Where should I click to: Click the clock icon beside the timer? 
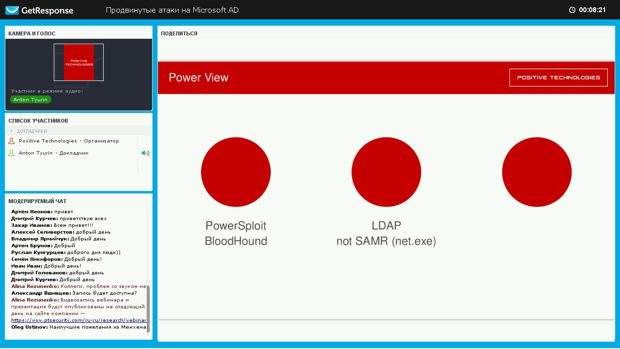(572, 10)
